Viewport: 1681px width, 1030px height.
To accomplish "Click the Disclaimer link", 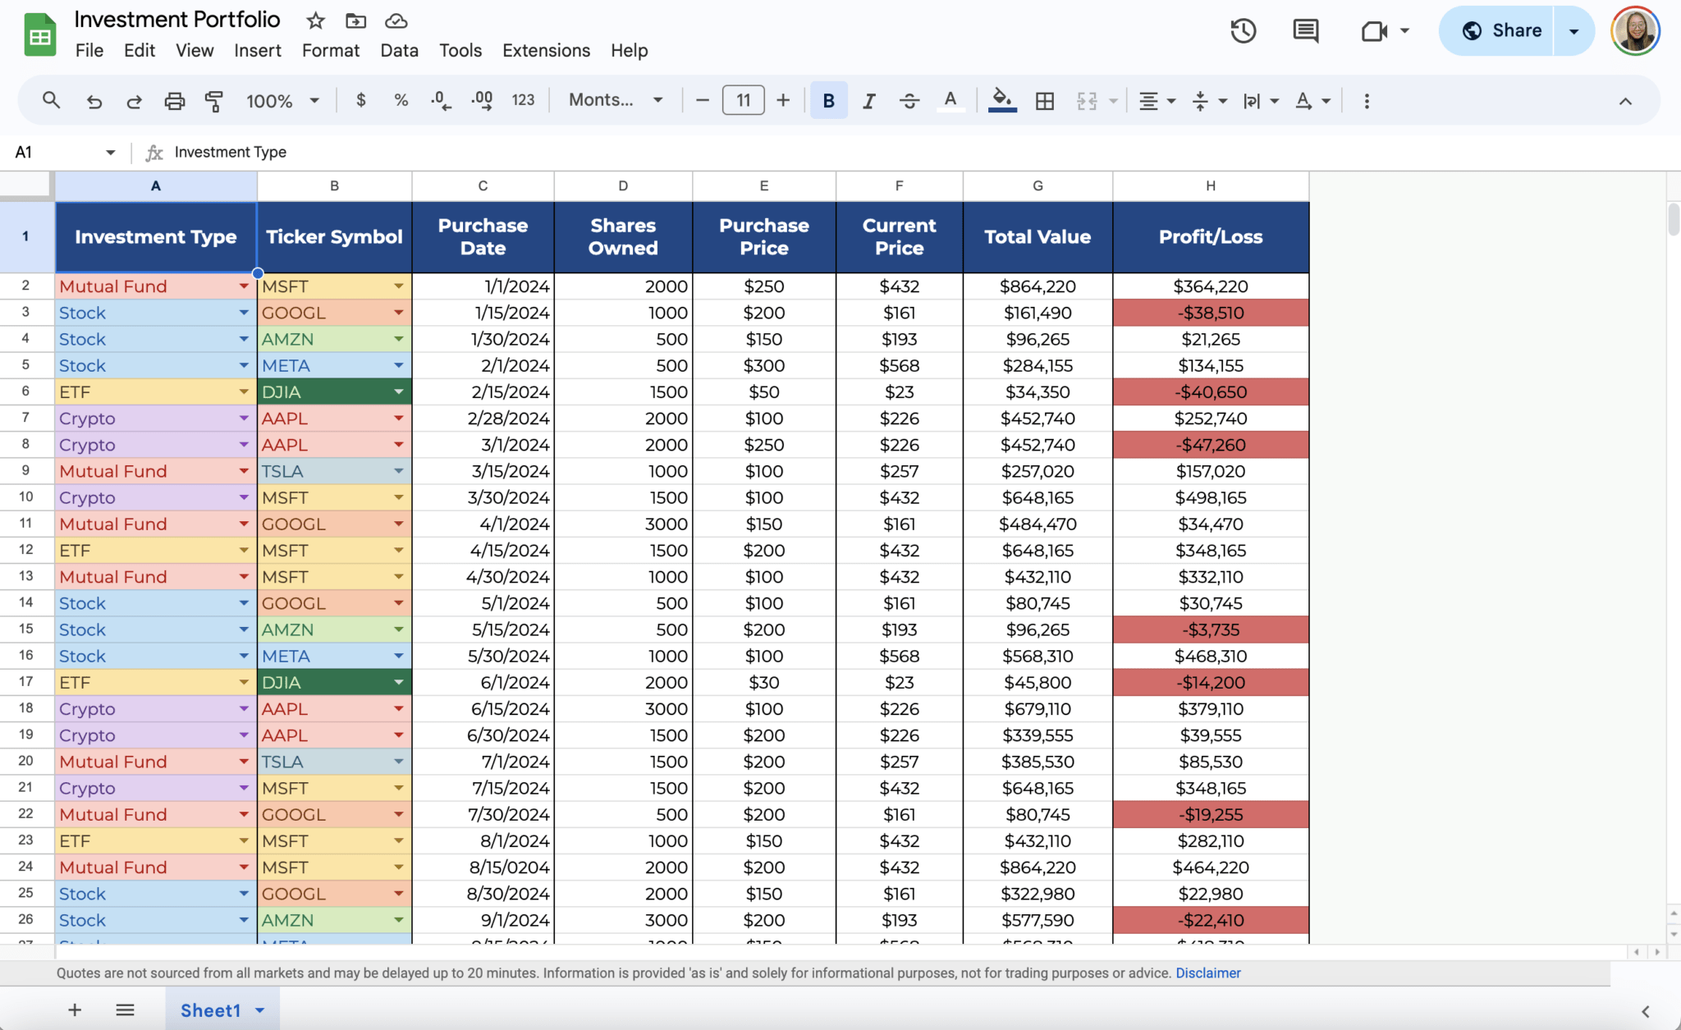I will [x=1207, y=973].
